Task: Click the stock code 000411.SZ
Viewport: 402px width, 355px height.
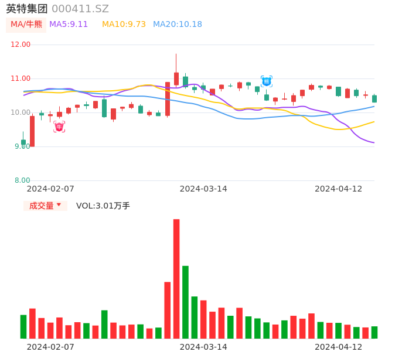Action: pos(80,9)
